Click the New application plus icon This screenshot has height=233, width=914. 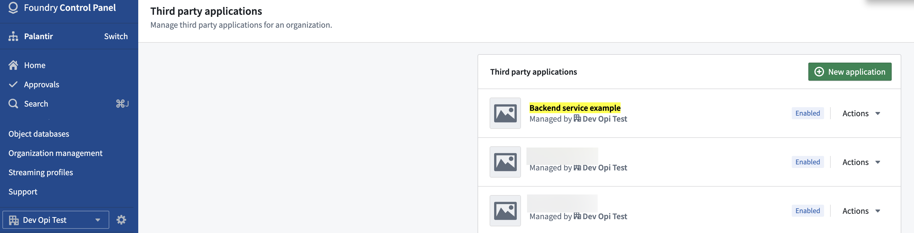pyautogui.click(x=819, y=72)
